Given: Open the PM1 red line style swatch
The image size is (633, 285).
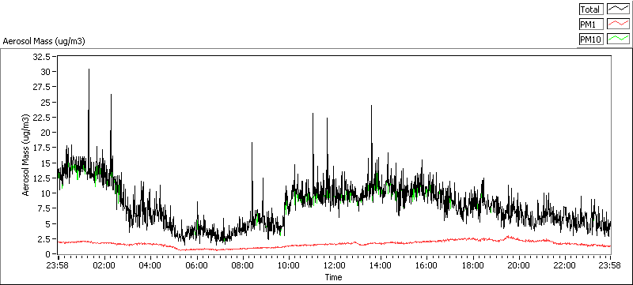Looking at the screenshot, I should [618, 24].
